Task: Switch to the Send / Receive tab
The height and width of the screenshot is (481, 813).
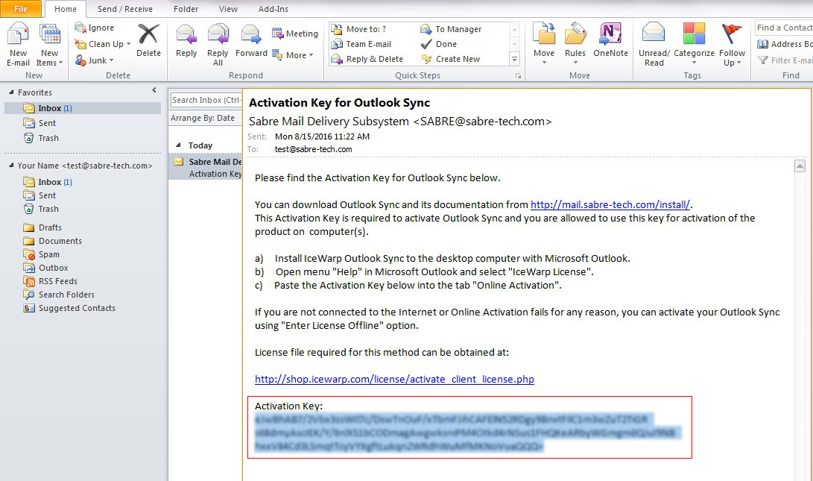Action: 125,9
